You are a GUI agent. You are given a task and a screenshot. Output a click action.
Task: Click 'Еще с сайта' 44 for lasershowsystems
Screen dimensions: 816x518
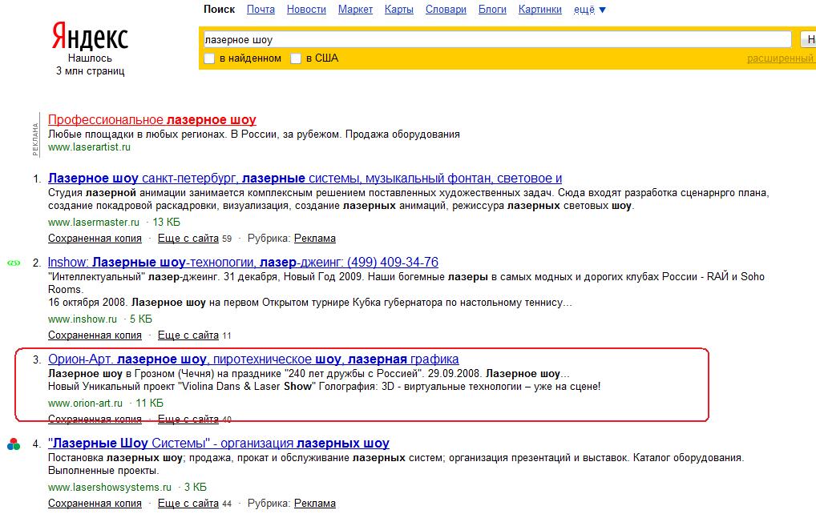(x=188, y=504)
